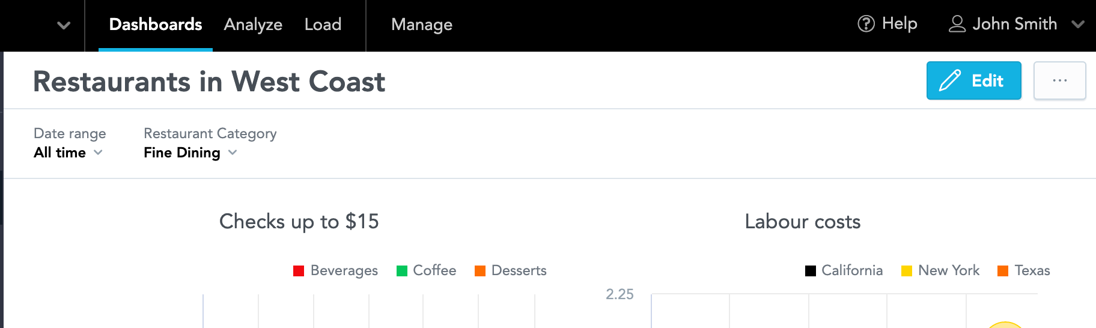Toggle the Beverages legend series
The height and width of the screenshot is (328, 1096).
coord(335,270)
